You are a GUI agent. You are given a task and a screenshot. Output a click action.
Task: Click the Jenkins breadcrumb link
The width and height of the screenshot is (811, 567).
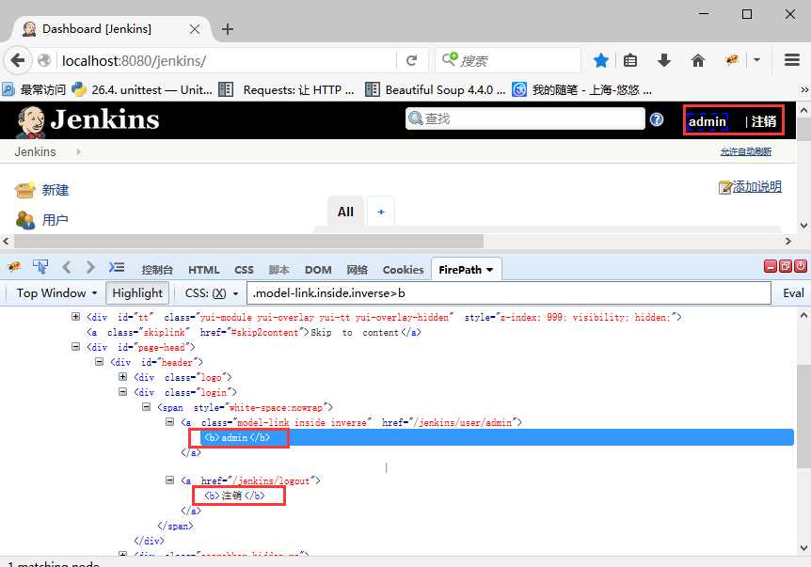[35, 152]
